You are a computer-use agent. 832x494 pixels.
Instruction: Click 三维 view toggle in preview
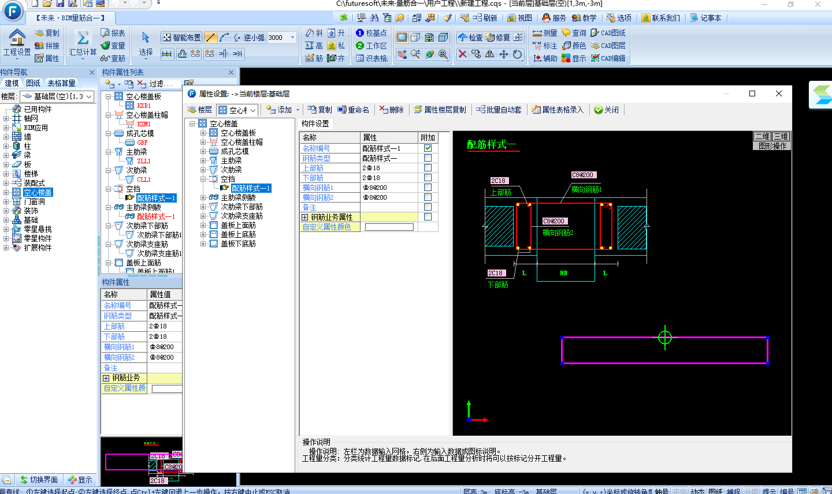tap(781, 136)
